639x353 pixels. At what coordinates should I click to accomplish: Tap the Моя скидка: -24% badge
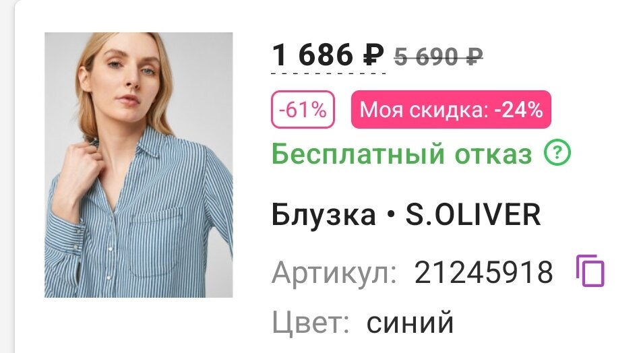[451, 110]
